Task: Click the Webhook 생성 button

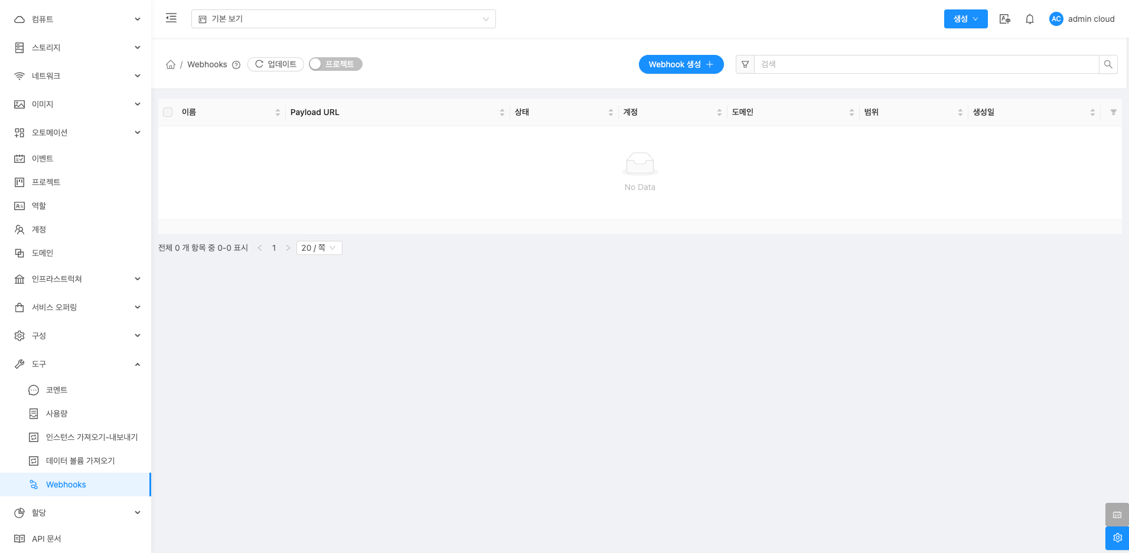Action: tap(681, 64)
